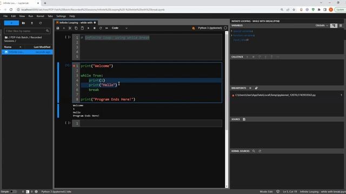Viewport: 346px width, 194px height.
Task: Collapse the Variables panel header
Action: [x=237, y=25]
